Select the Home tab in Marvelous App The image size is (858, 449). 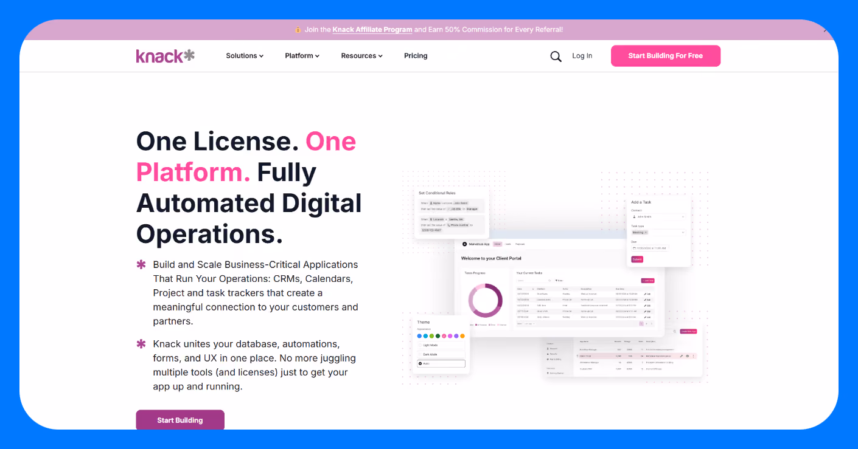(497, 244)
